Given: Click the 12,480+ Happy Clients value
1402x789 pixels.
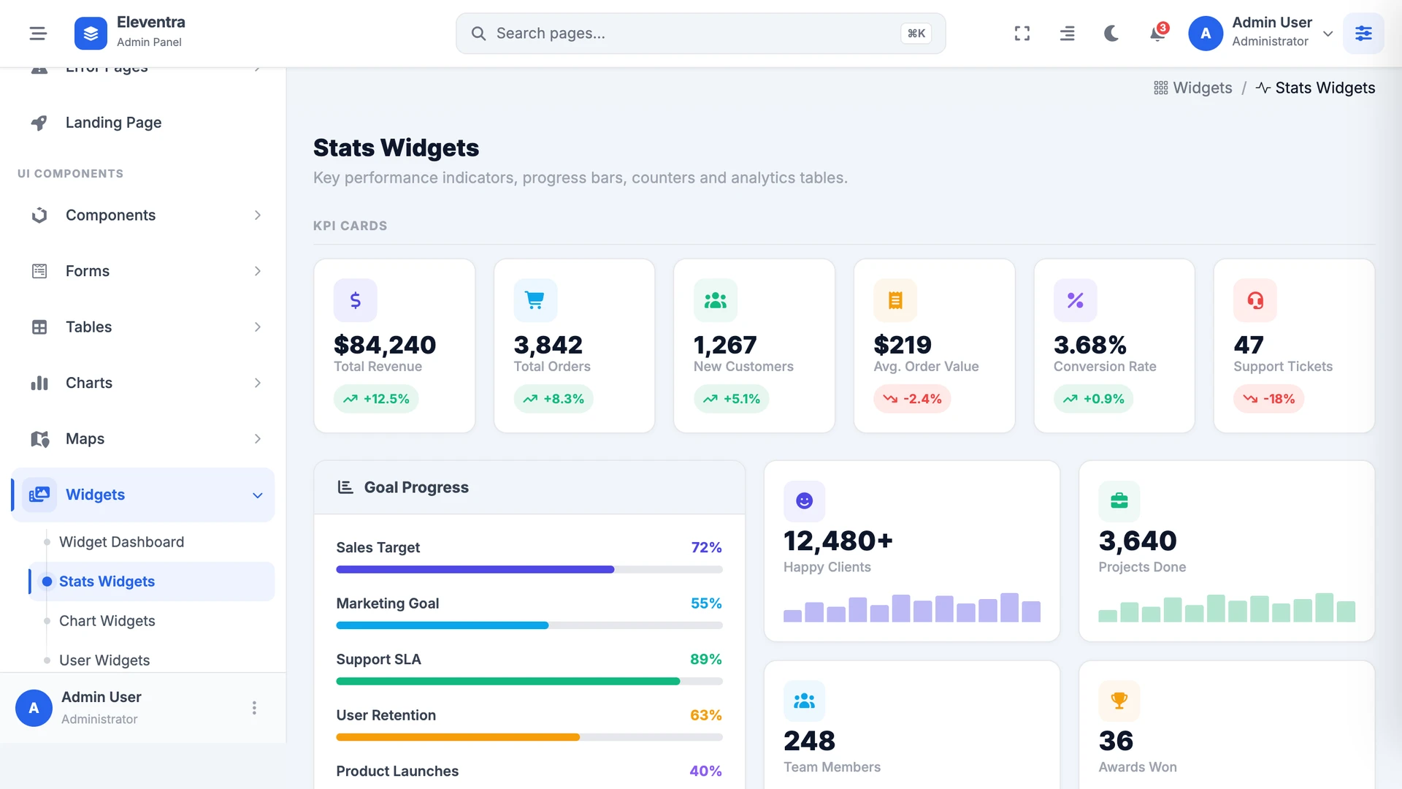Looking at the screenshot, I should pos(838,541).
